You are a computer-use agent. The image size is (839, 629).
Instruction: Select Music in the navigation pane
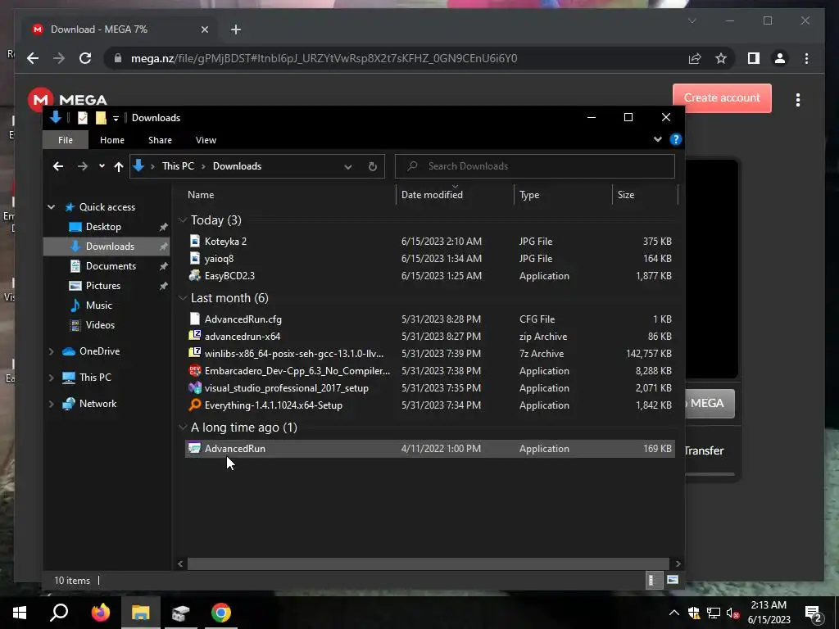[98, 305]
